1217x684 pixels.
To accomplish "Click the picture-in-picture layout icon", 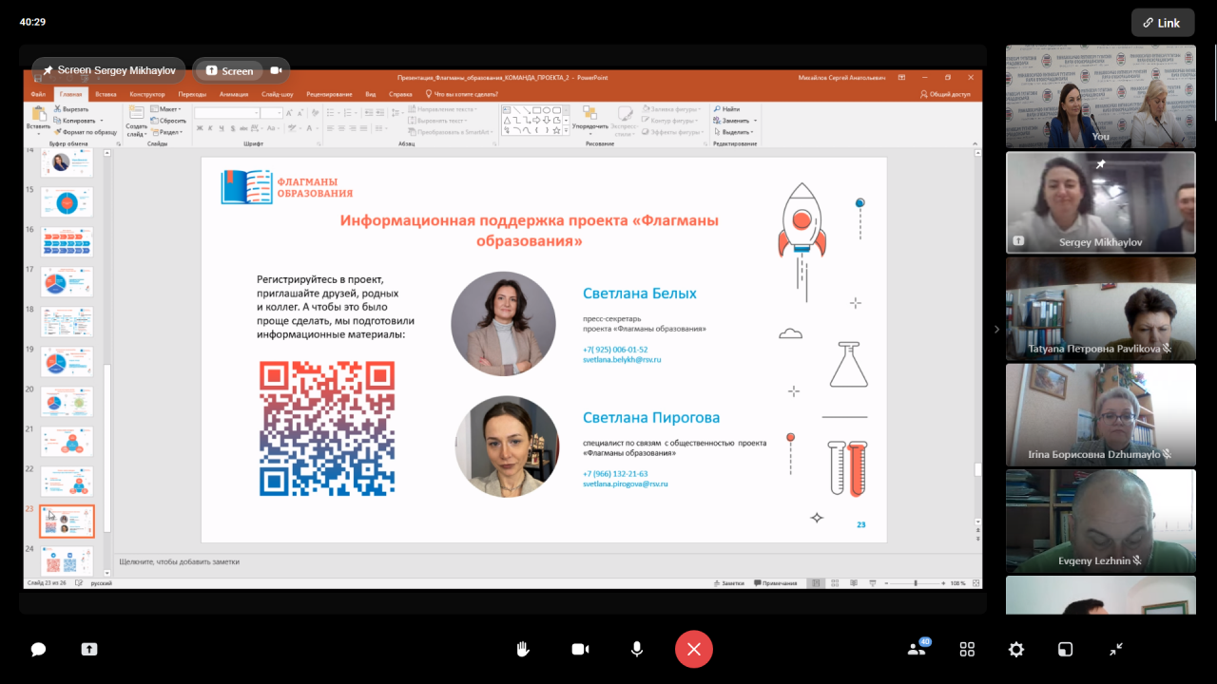I will coord(1066,650).
